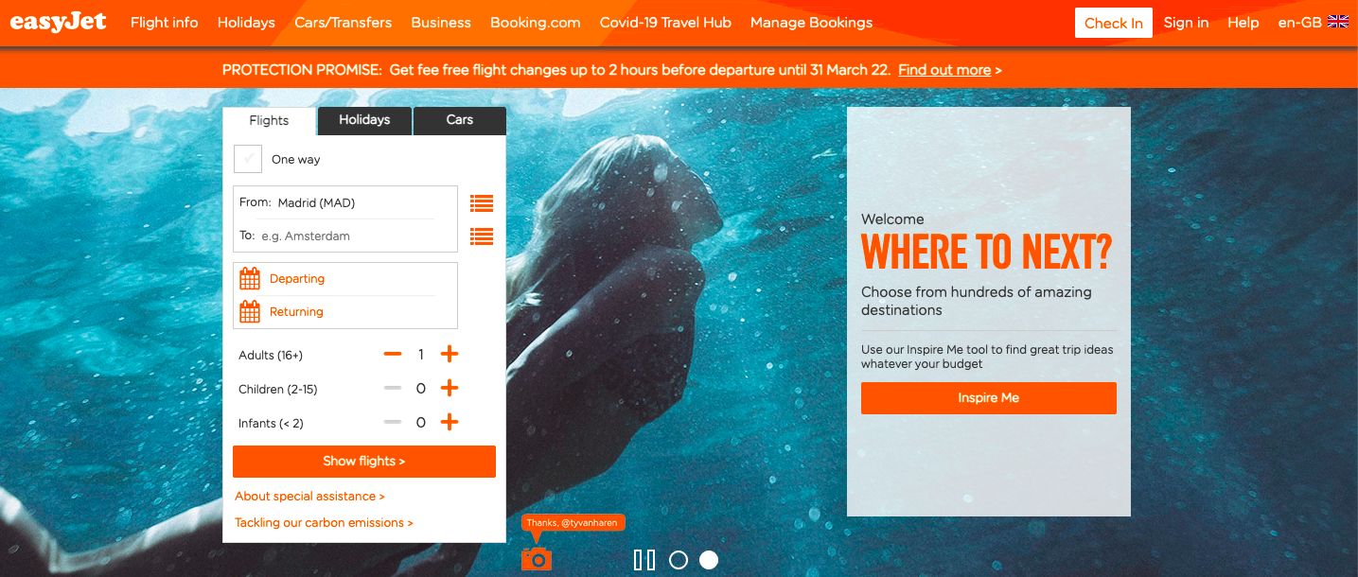
Task: Increase the Adults count with plus
Action: pyautogui.click(x=450, y=355)
